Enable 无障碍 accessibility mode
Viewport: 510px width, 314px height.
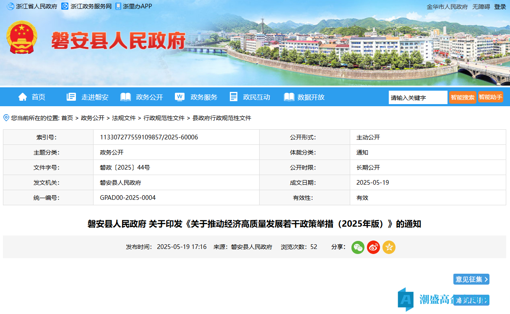point(481,7)
